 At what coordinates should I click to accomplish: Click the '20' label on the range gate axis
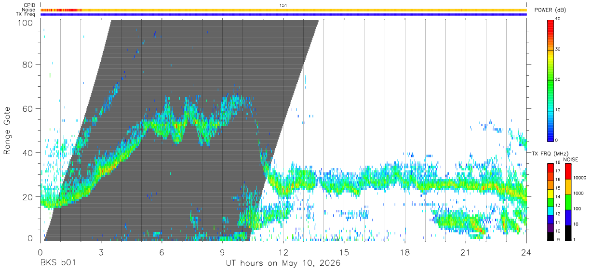click(x=27, y=197)
